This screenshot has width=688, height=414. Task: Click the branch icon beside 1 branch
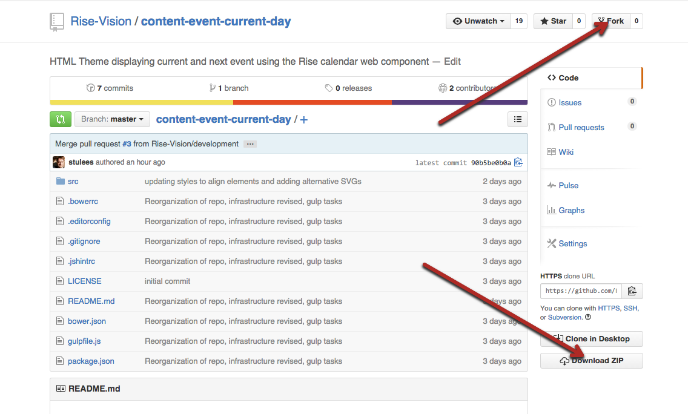tap(213, 88)
